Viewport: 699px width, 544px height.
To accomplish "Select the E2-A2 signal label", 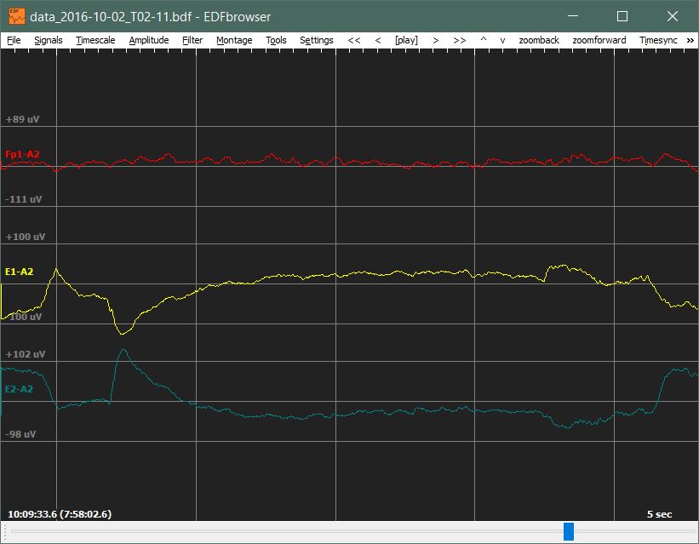I will tap(20, 389).
